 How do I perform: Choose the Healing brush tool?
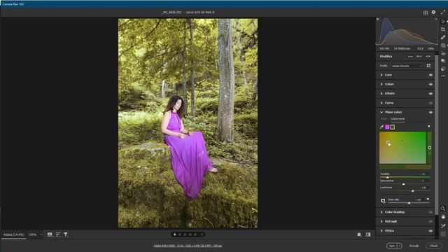pyautogui.click(x=443, y=37)
